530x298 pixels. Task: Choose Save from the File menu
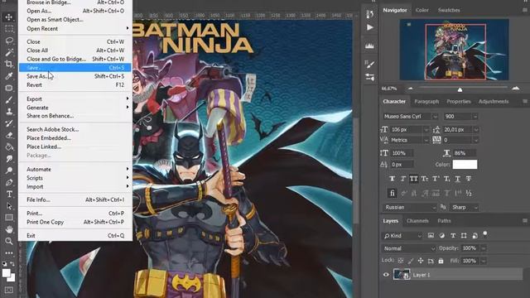pyautogui.click(x=75, y=68)
